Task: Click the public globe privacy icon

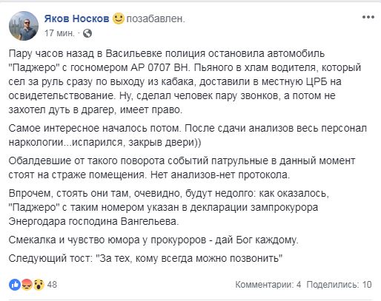Action: click(87, 33)
